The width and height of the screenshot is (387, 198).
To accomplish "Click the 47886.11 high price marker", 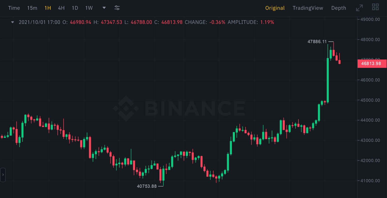I will click(317, 42).
